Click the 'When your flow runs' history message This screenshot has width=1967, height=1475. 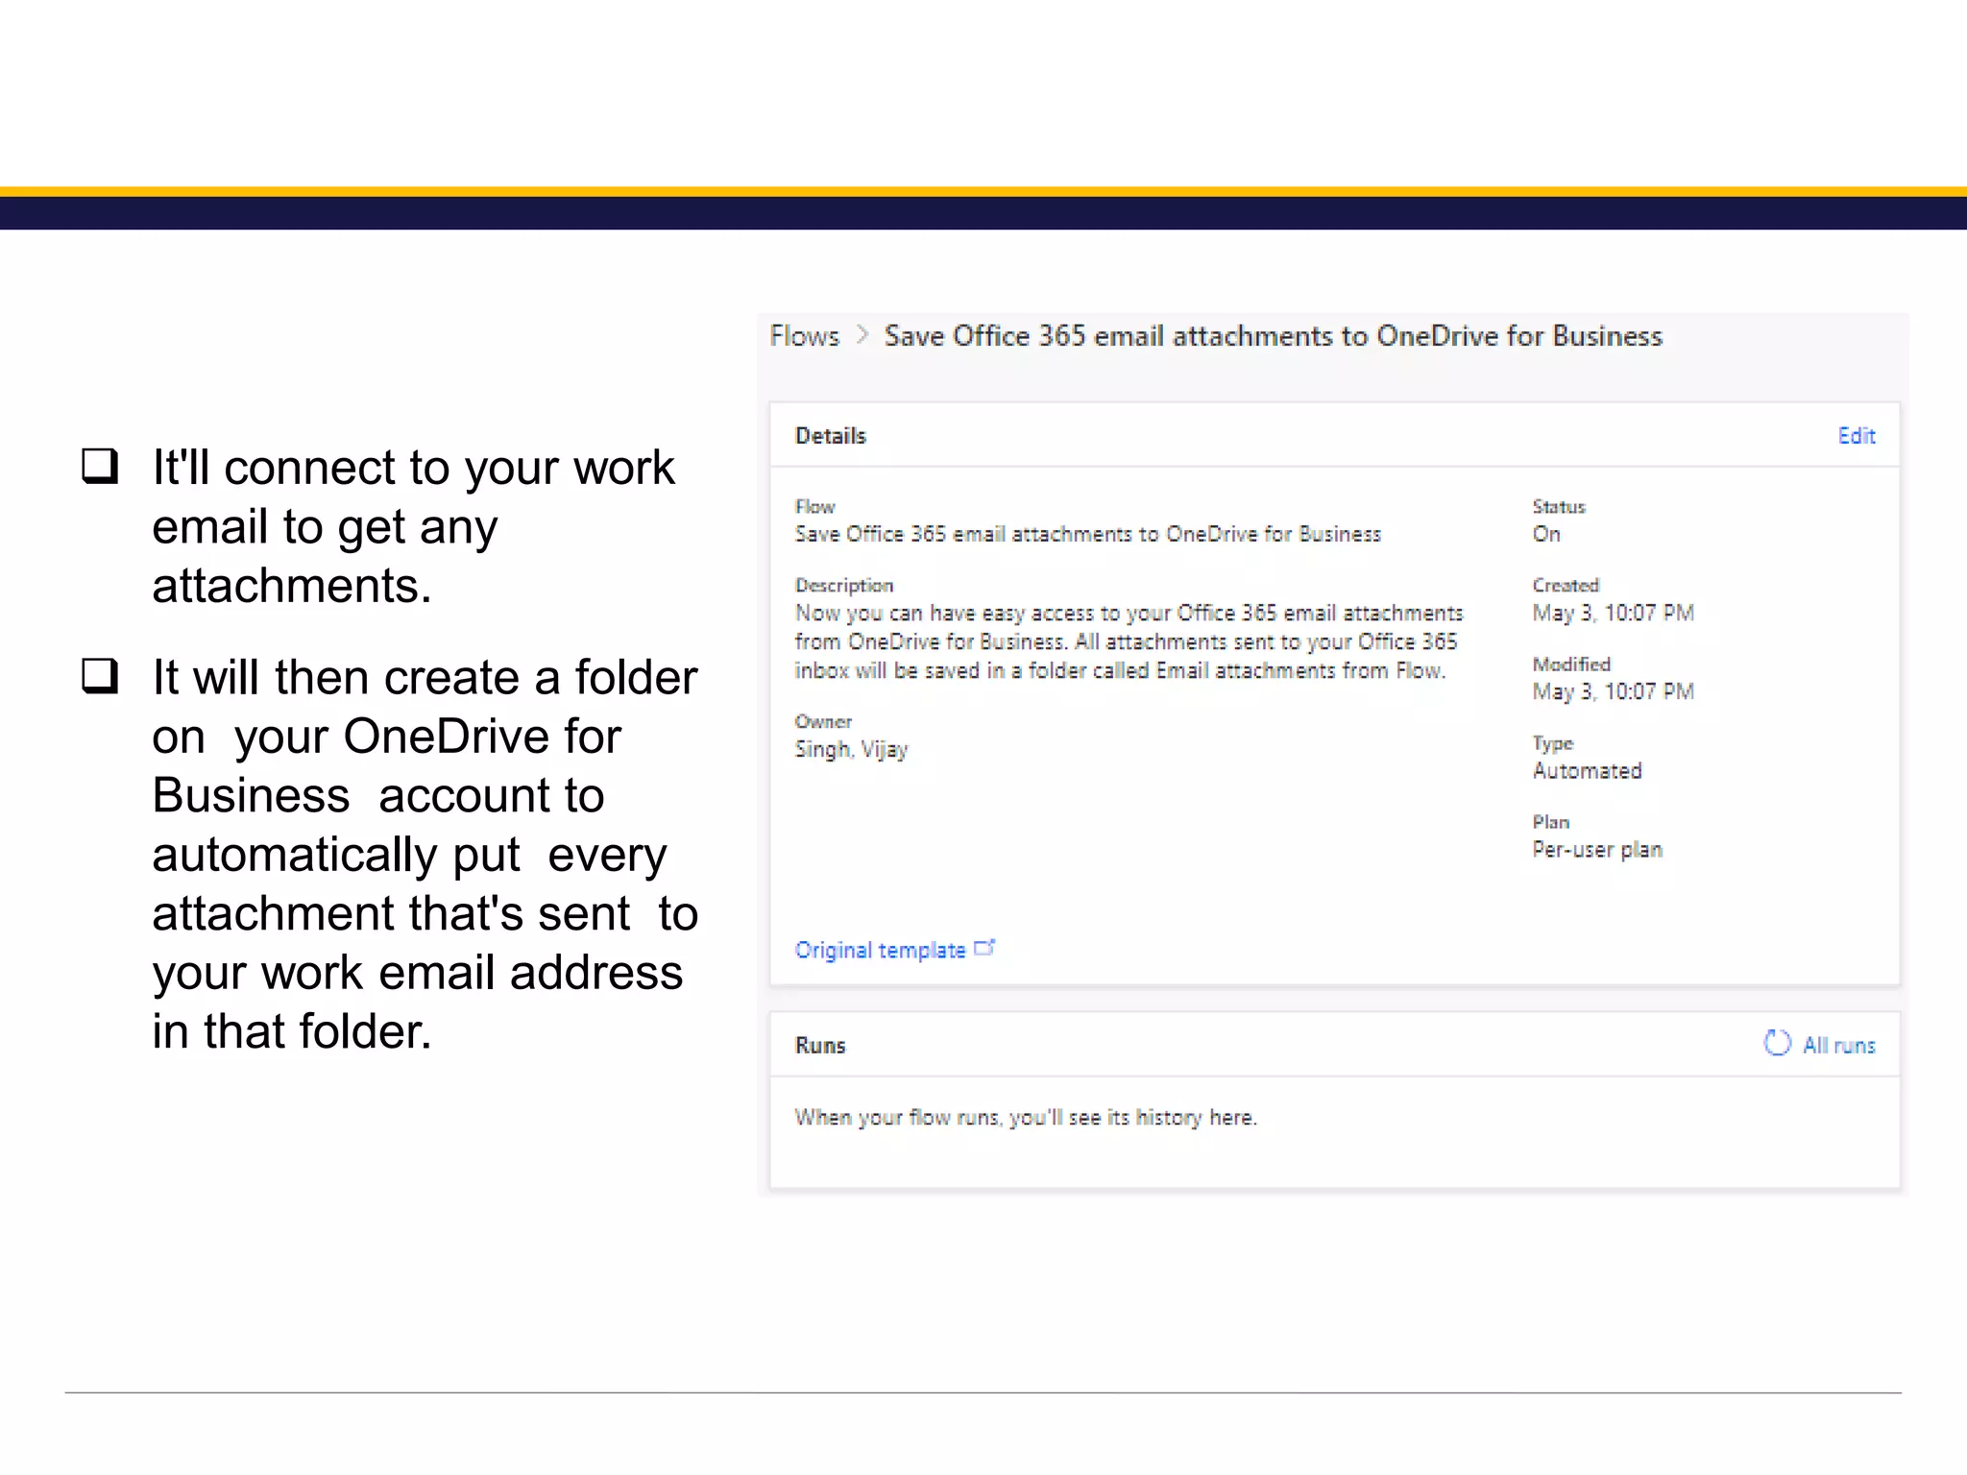[x=1026, y=1118]
